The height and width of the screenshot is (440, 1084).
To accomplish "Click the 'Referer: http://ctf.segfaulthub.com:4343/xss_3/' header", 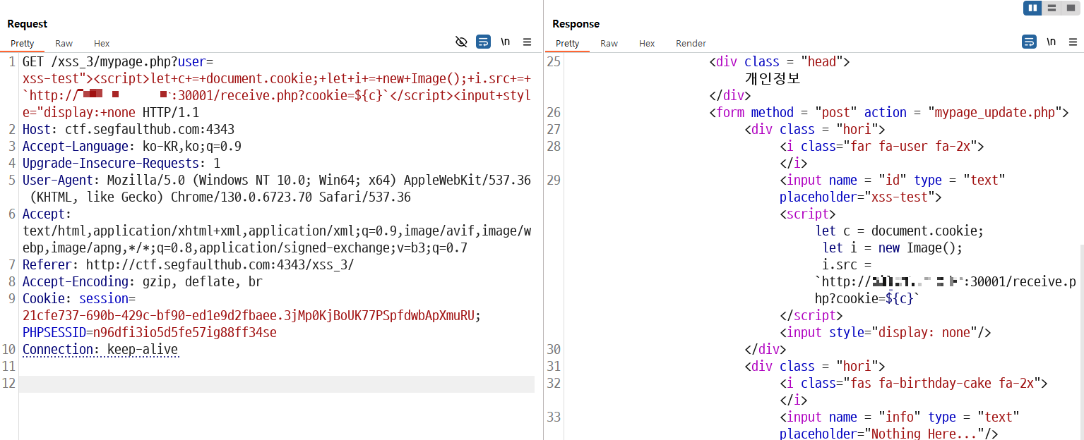I will click(189, 264).
